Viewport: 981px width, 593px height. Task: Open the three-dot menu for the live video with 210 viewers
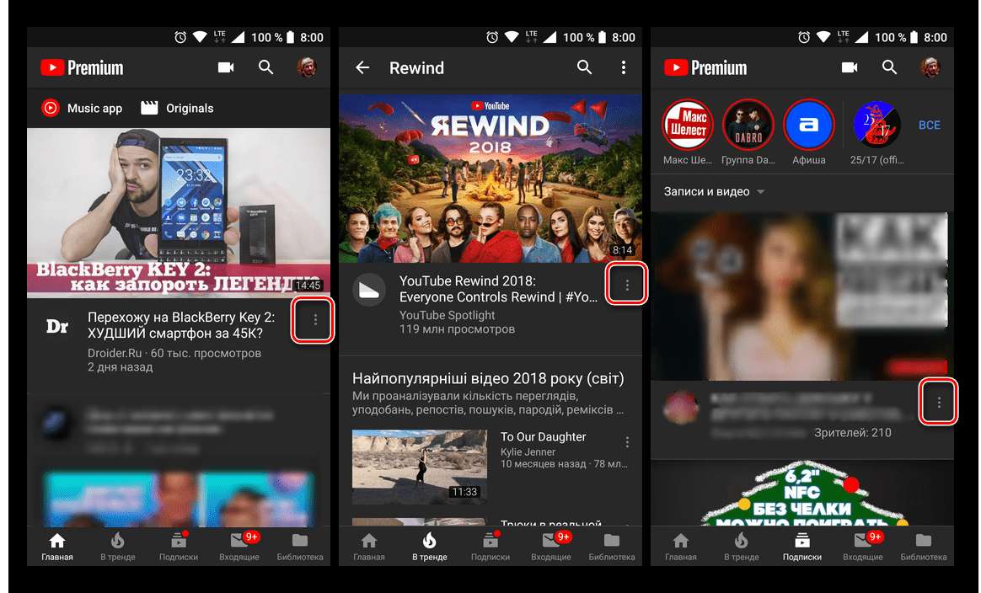(939, 403)
